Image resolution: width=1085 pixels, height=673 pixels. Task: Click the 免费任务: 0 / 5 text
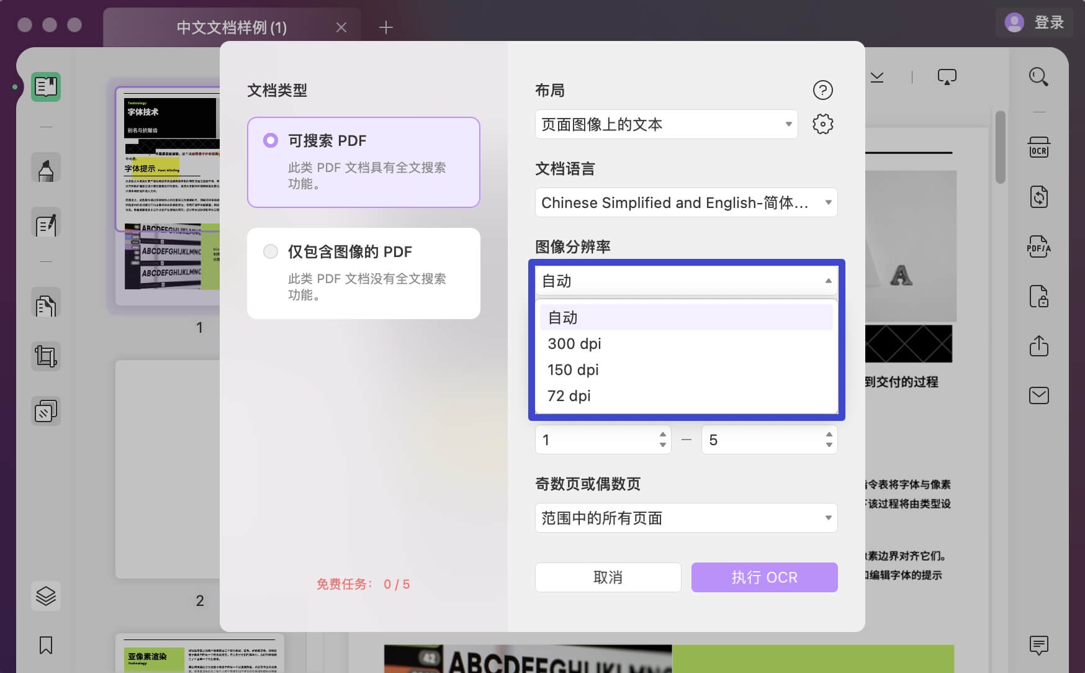click(363, 584)
